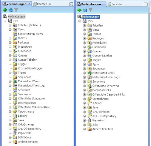Expand Synonyme node in right panel
151x146 pixels.
coord(85,82)
